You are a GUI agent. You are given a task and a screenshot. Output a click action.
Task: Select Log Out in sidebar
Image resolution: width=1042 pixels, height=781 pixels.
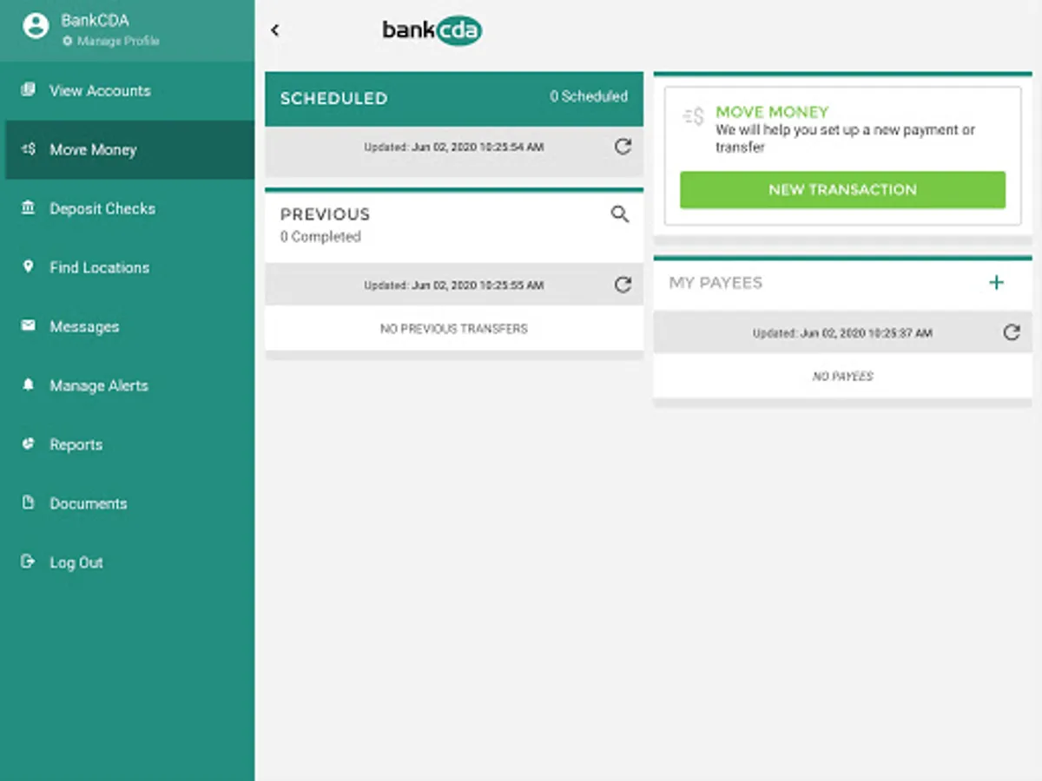(128, 562)
